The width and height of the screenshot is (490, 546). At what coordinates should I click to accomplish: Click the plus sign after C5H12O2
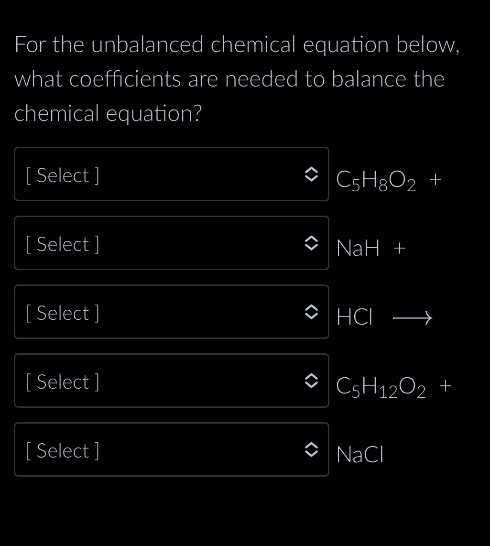click(x=446, y=386)
